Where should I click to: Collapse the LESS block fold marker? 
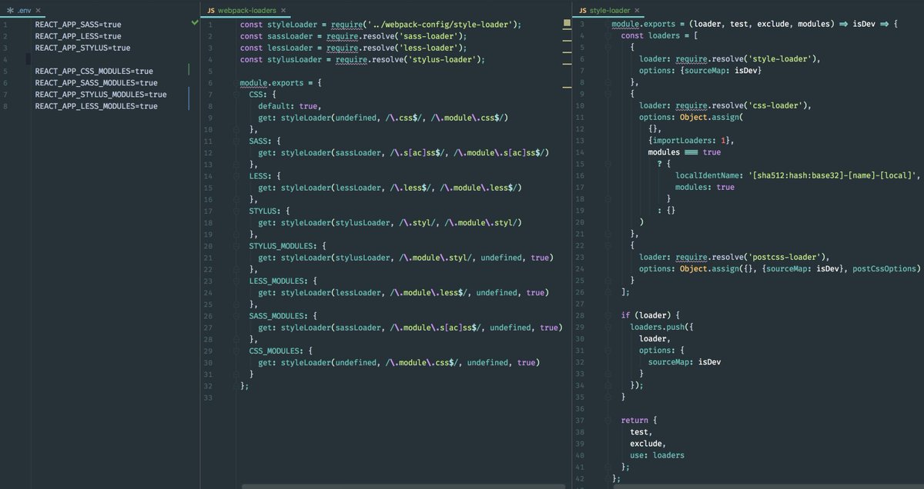pos(236,176)
